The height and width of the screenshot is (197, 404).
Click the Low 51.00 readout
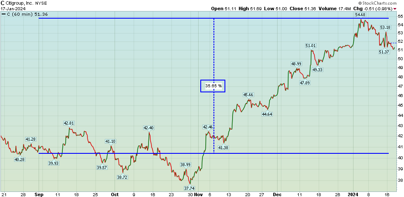tap(275, 8)
